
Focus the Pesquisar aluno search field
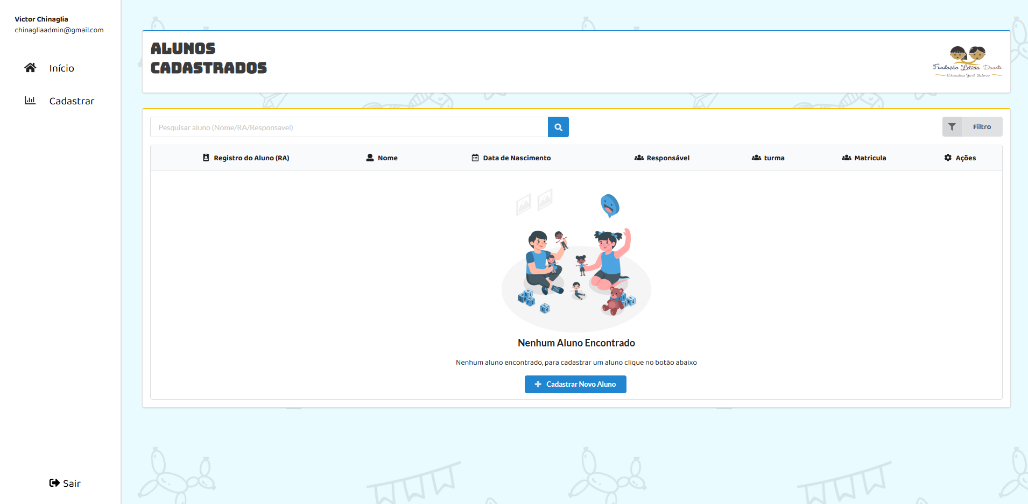[x=349, y=127]
